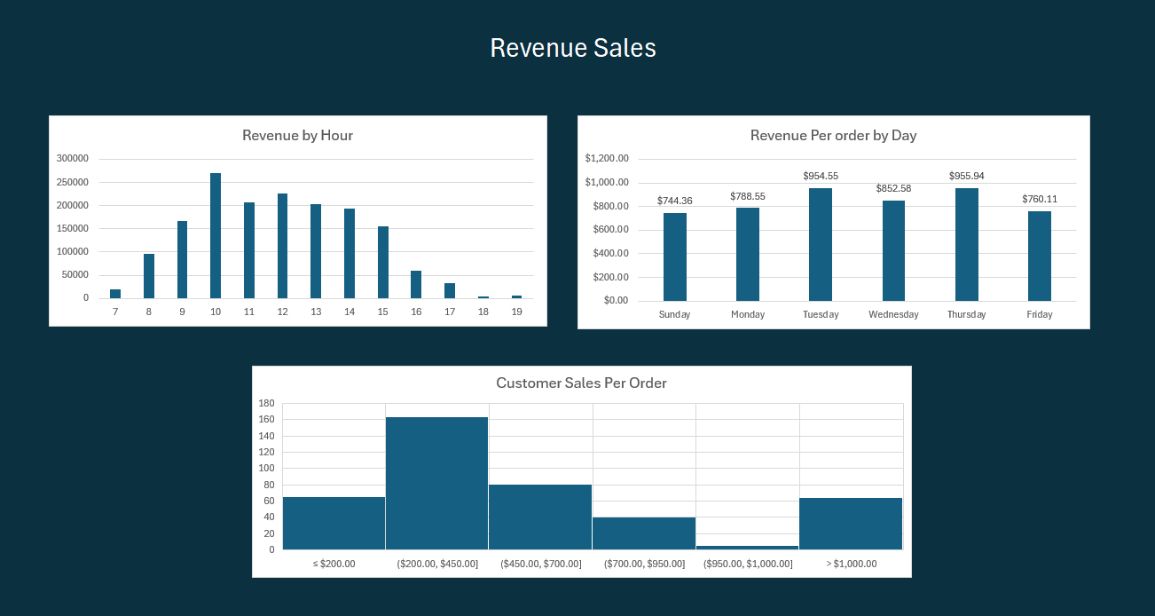1155x616 pixels.
Task: Select the hour 16 revenue bar
Action: pos(416,285)
